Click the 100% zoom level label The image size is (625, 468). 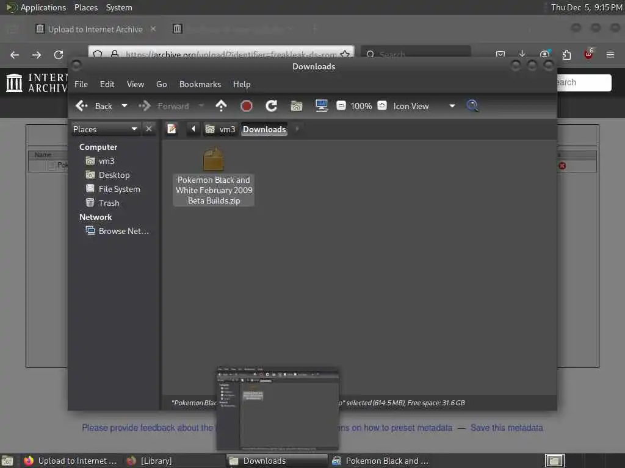(x=361, y=106)
